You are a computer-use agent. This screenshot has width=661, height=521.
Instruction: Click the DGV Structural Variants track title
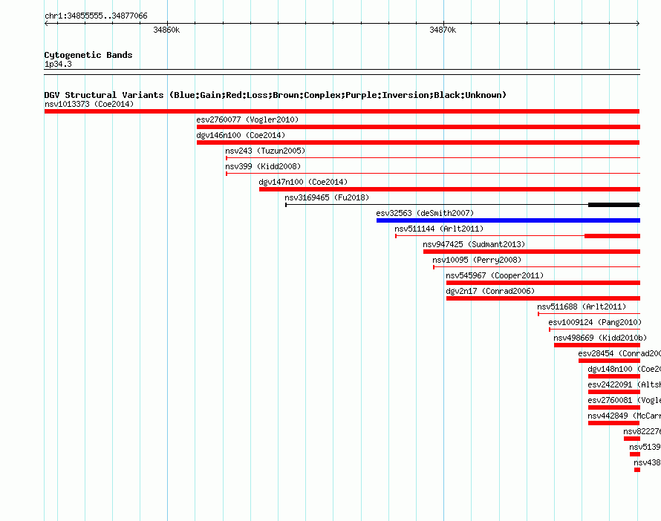click(276, 95)
